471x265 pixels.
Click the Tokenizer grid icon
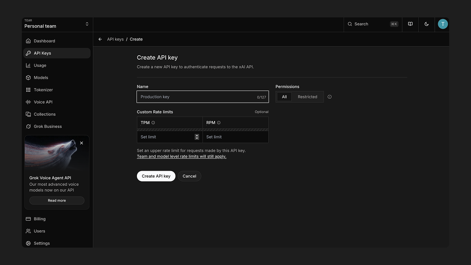point(28,90)
